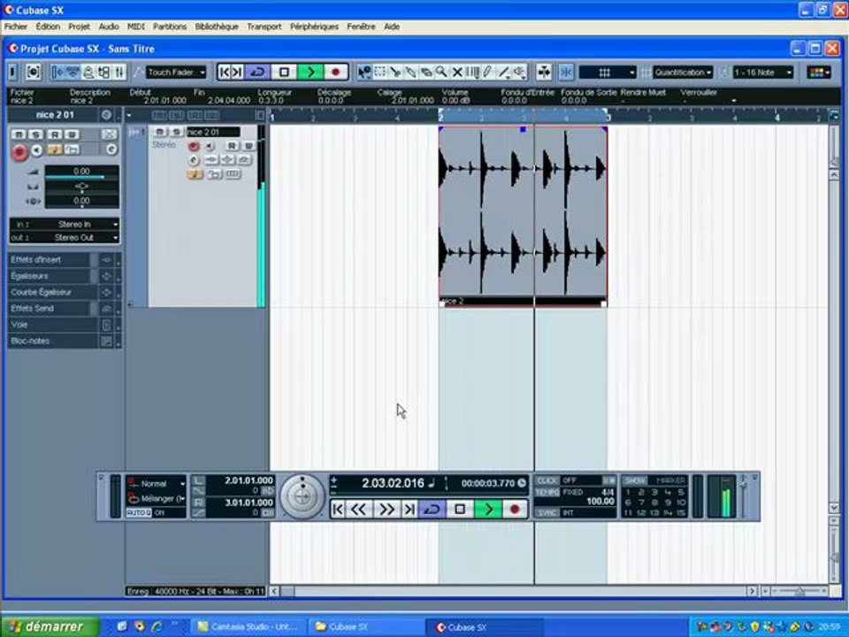Go to project start on transport panel
849x637 pixels.
338,510
